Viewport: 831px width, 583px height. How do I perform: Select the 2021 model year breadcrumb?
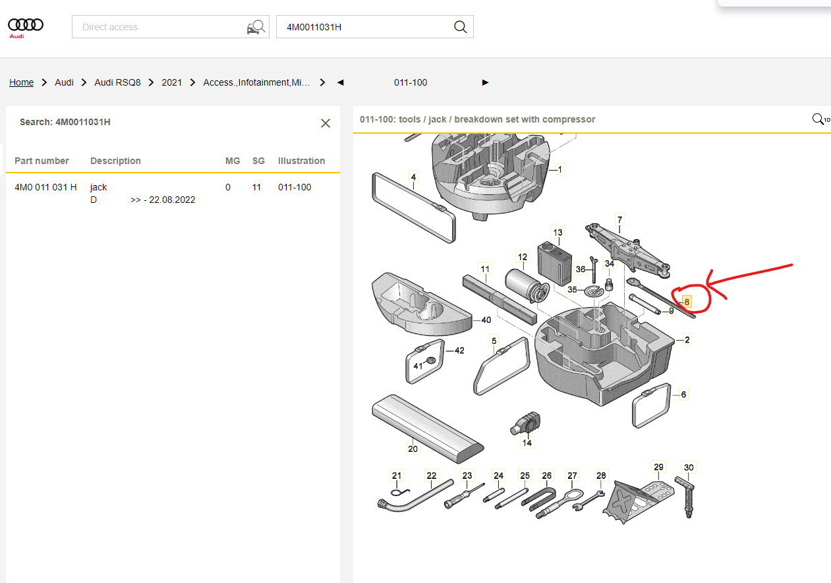tap(171, 82)
